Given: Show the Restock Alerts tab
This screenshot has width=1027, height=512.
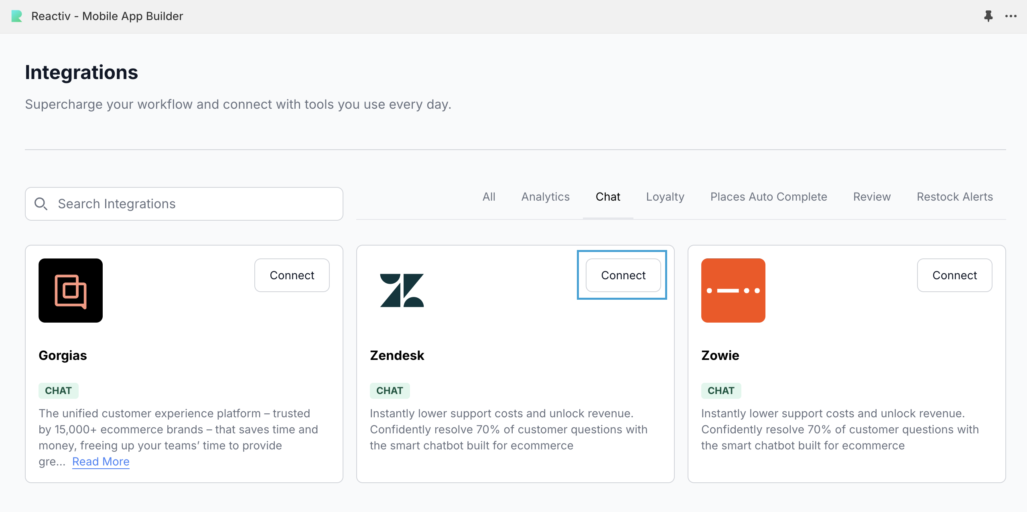Looking at the screenshot, I should click(x=955, y=197).
